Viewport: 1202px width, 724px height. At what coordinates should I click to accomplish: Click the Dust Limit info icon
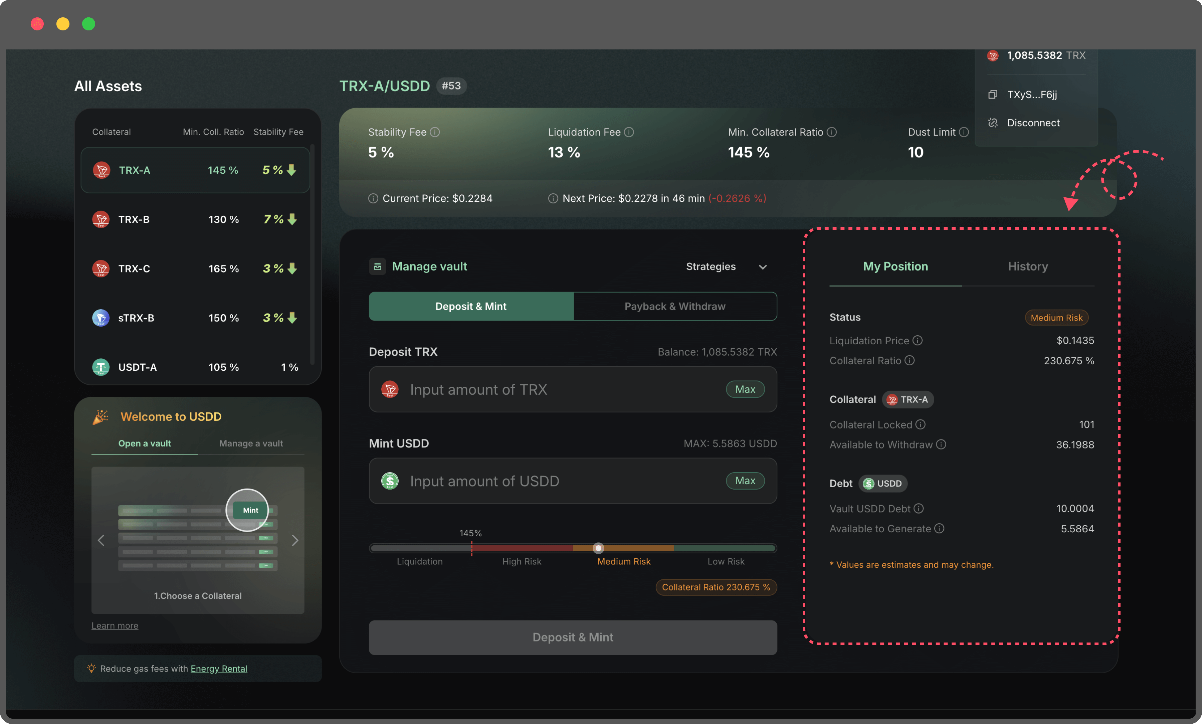coord(964,132)
